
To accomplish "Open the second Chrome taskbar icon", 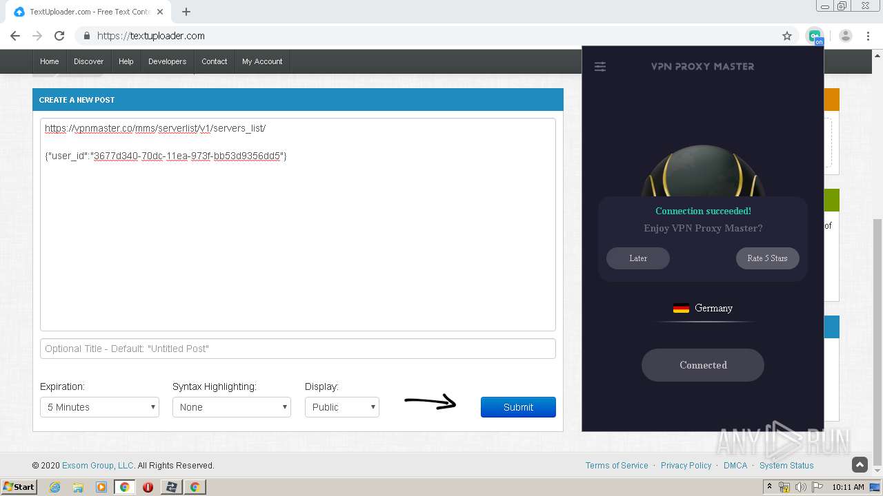I will pyautogui.click(x=195, y=487).
